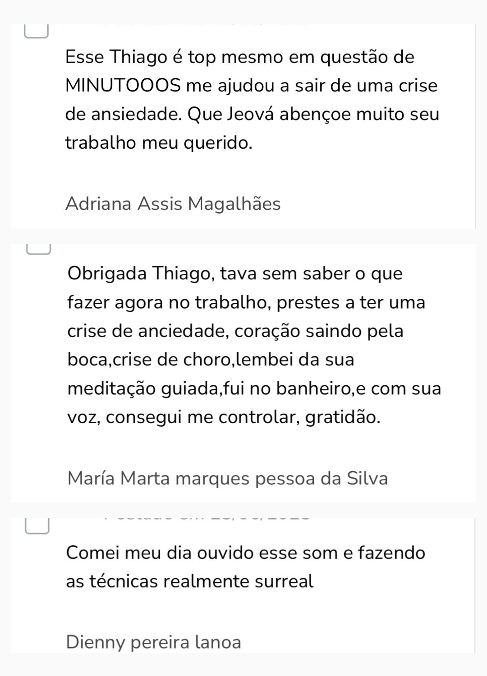The image size is (487, 676).
Task: Click the phrase "de ansiedade" in first comment
Action: pos(124,114)
